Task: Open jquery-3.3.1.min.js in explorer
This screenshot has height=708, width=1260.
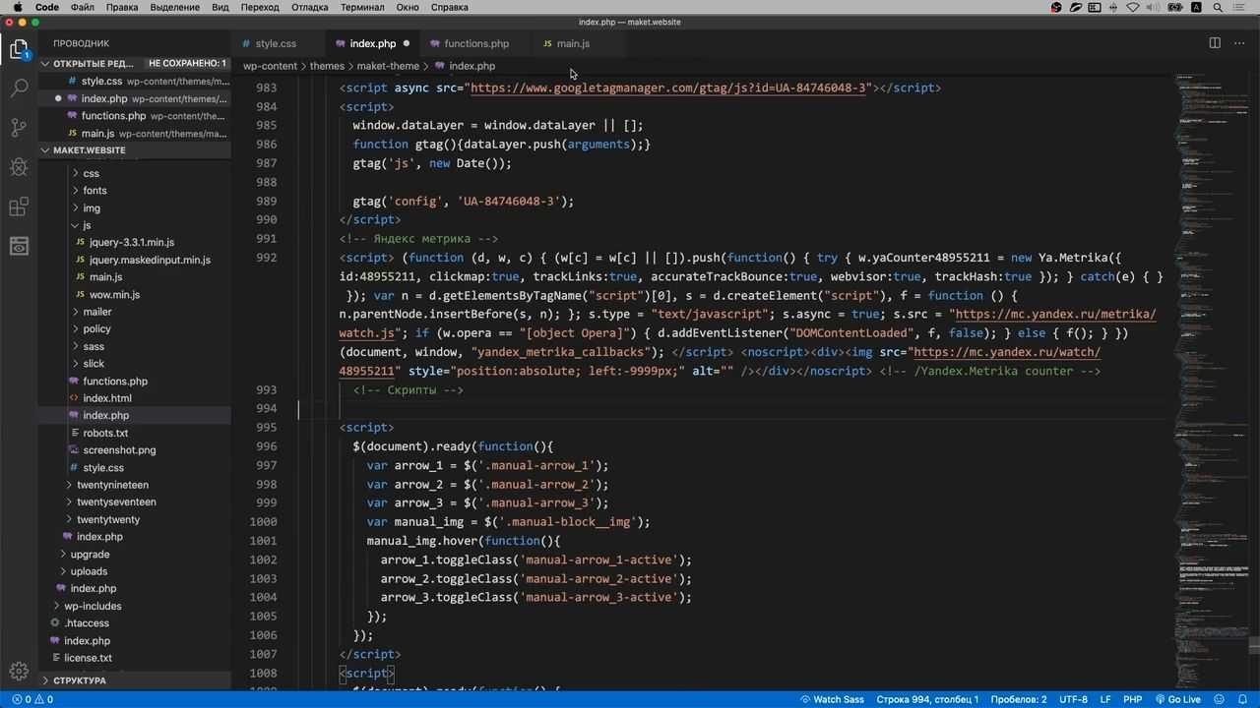Action: (x=134, y=242)
